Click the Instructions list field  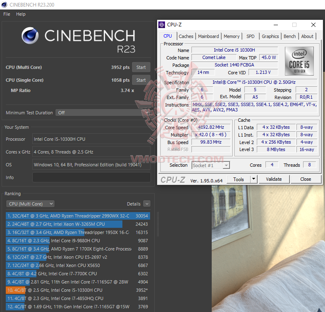pyautogui.click(x=254, y=107)
